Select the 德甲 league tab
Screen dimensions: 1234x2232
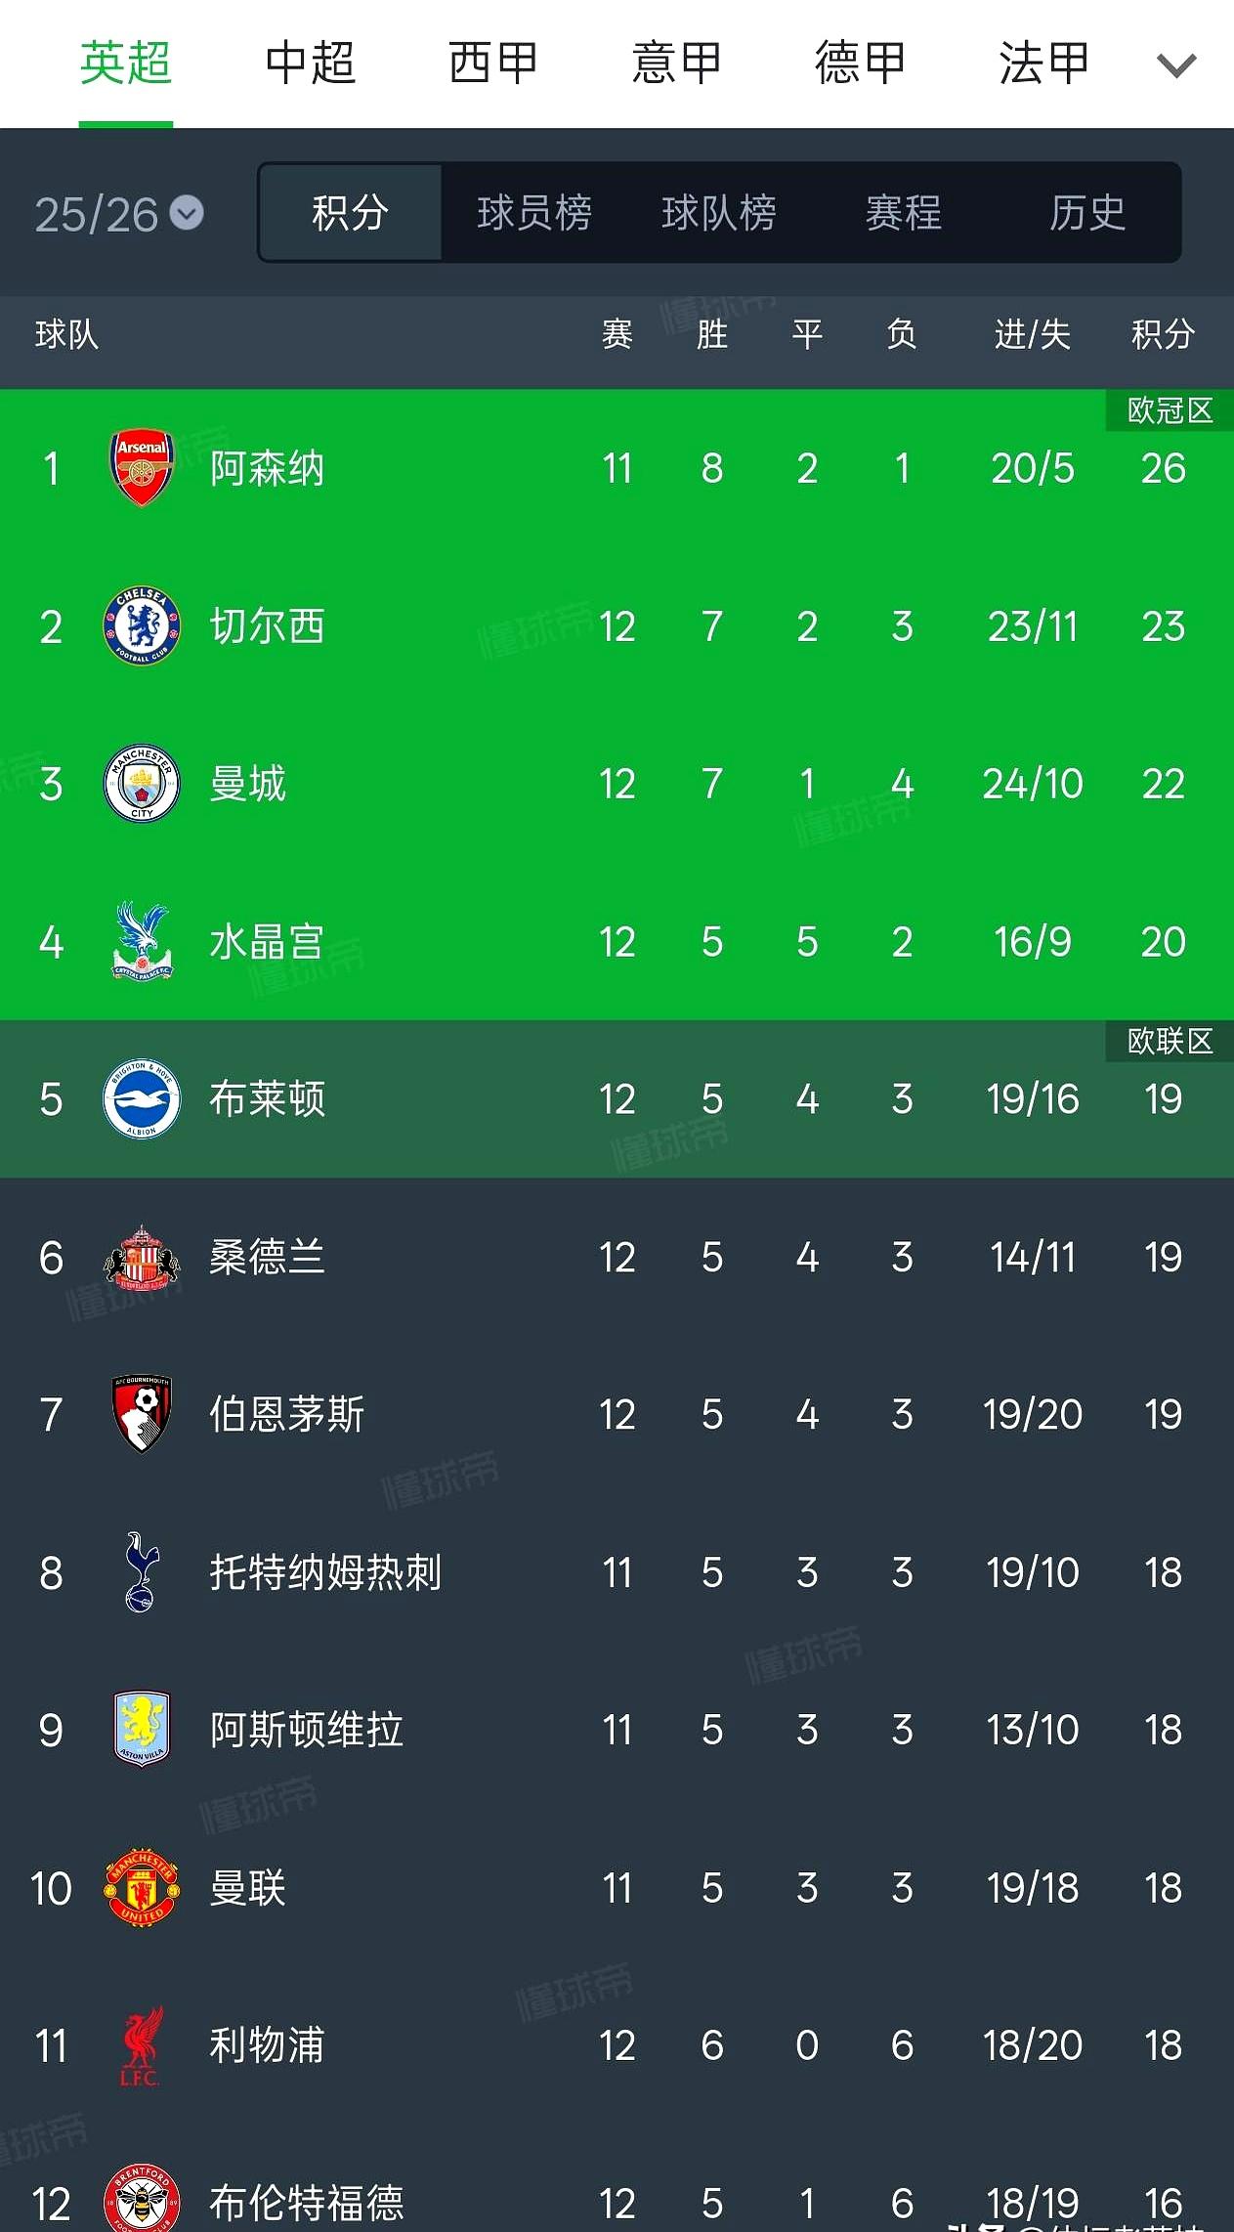pyautogui.click(x=860, y=64)
